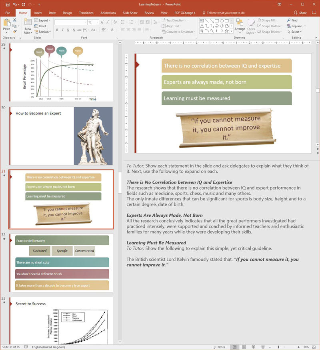Screen dimensions: 320x350
Task: Click the Justify alignment icon
Action: pos(139,30)
